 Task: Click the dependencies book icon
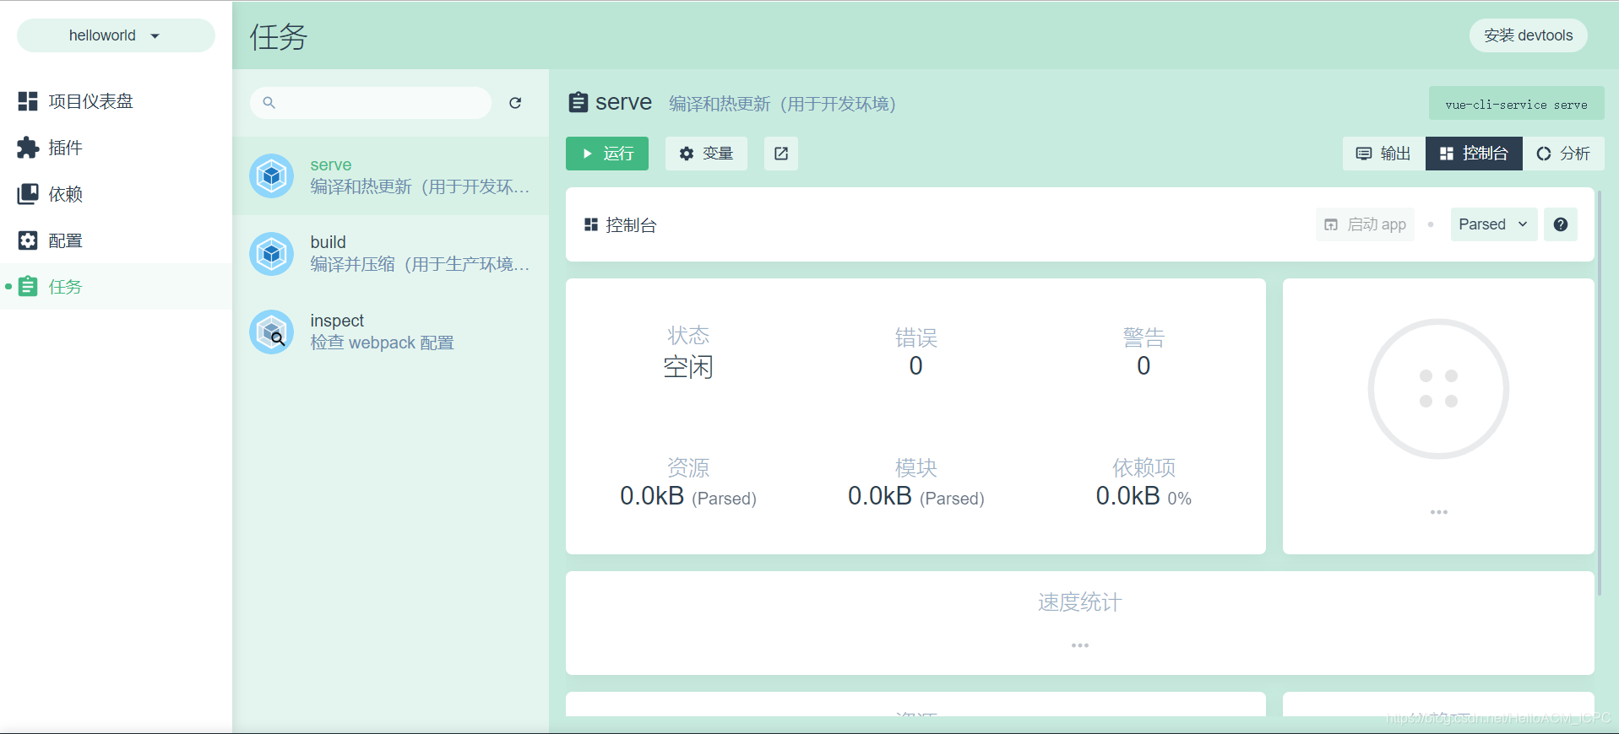[28, 194]
